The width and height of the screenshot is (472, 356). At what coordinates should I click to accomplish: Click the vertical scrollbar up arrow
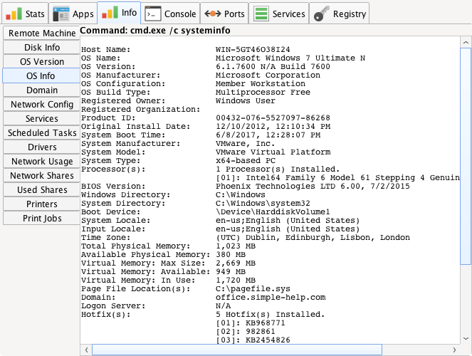[x=466, y=42]
